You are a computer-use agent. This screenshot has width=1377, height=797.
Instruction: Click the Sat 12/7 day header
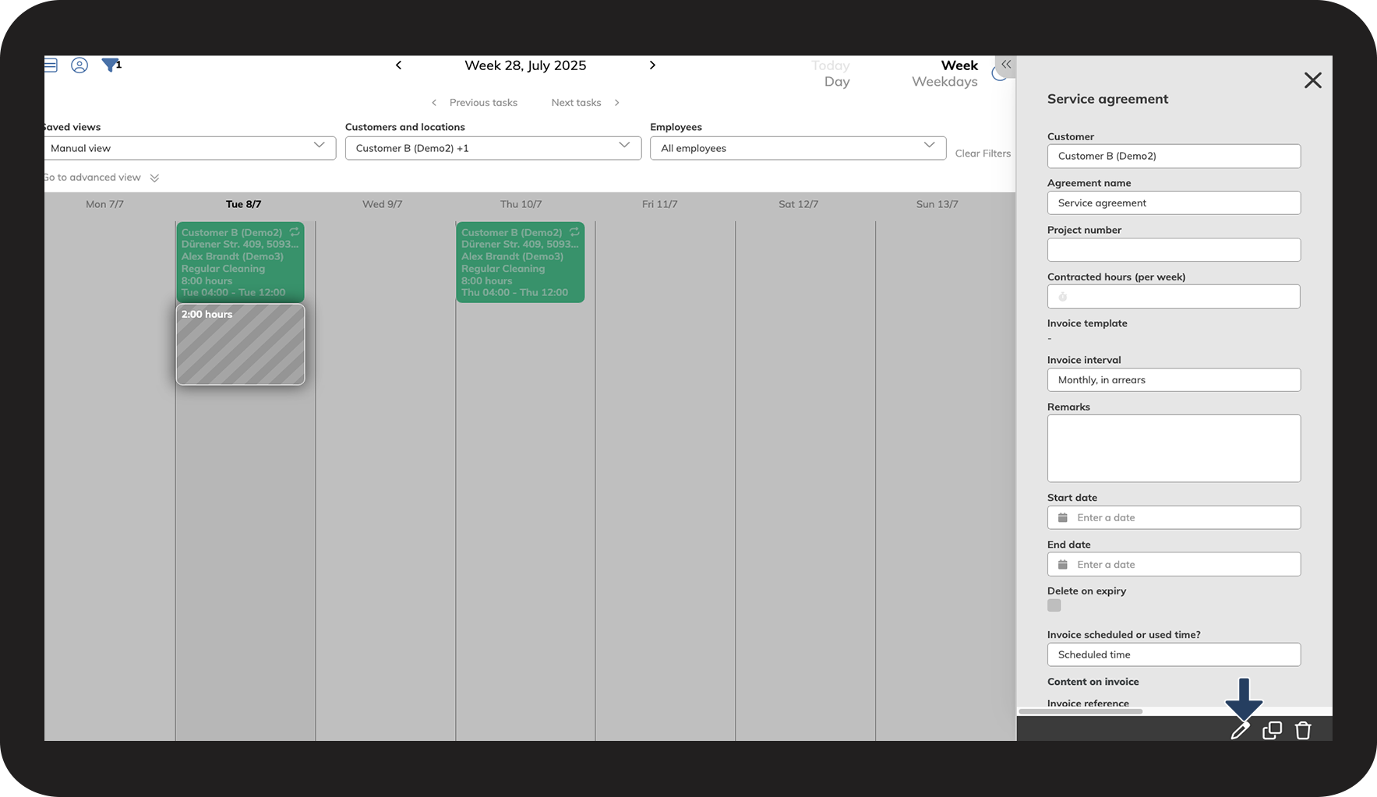pyautogui.click(x=798, y=204)
